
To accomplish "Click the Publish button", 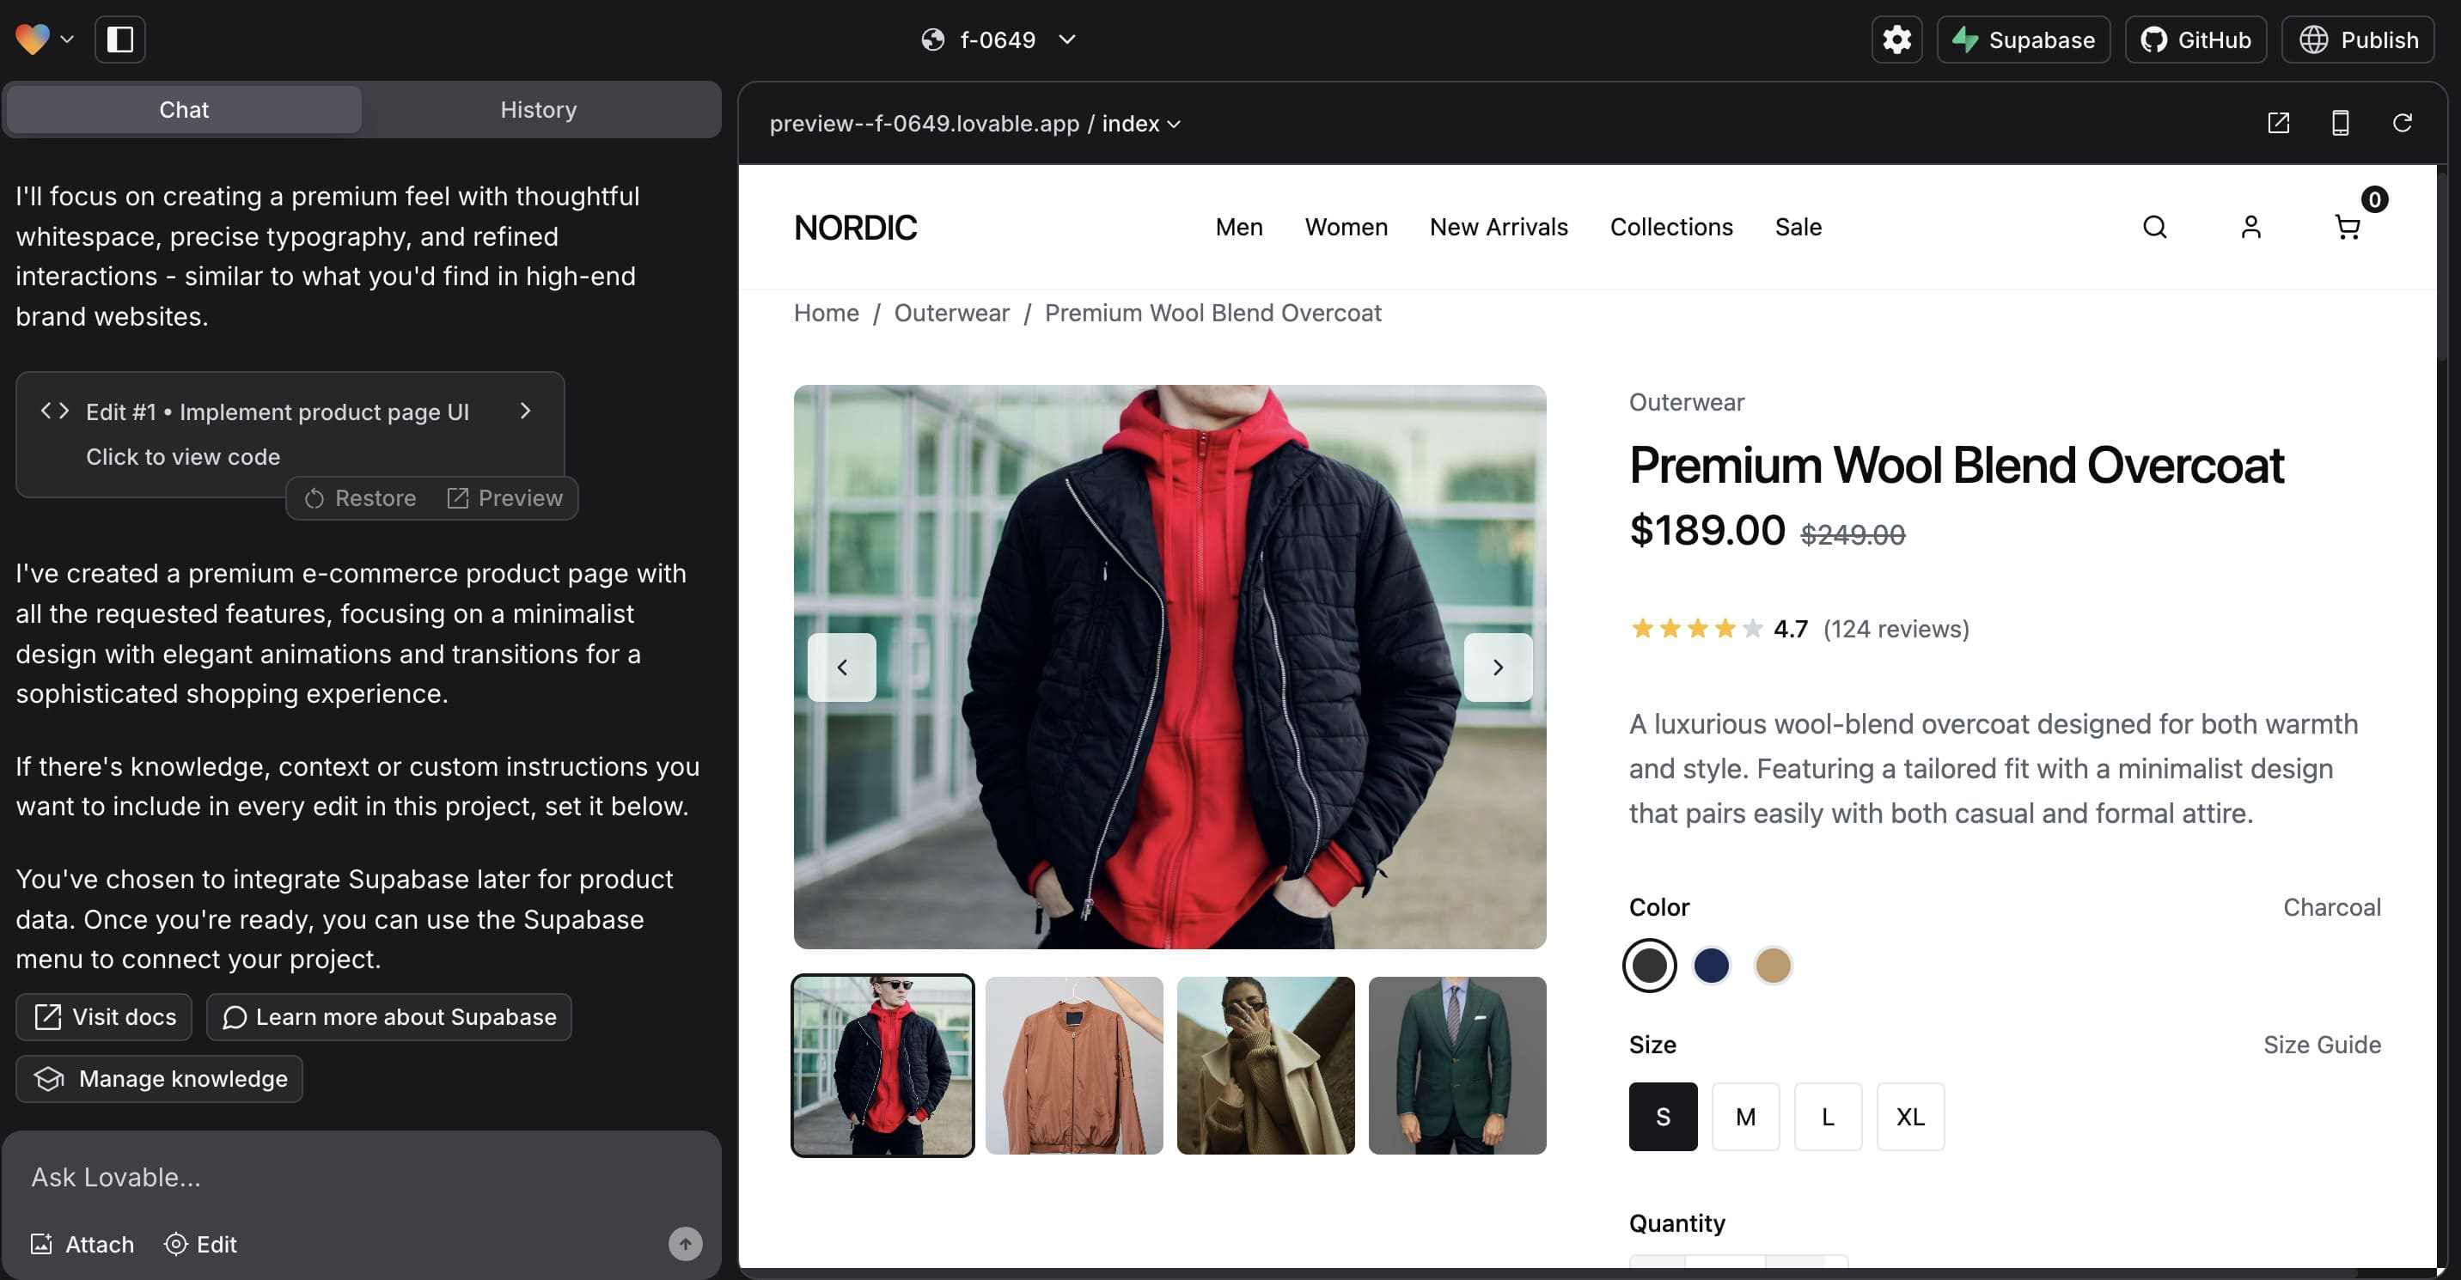I will (2358, 40).
